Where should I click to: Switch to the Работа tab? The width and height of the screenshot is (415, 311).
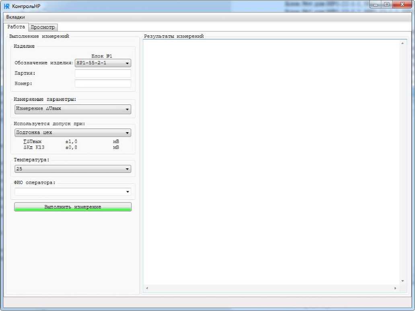click(16, 27)
